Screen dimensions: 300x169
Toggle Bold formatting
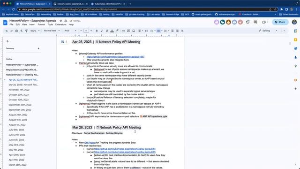97,31
